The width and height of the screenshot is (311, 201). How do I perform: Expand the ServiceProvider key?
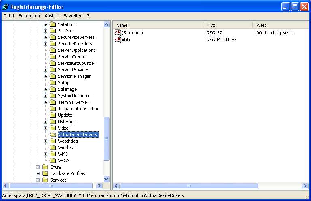coord(46,70)
